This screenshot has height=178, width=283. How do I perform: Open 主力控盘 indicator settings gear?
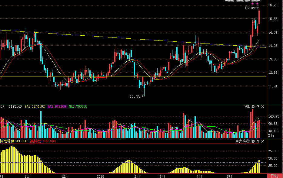(x=253, y=141)
